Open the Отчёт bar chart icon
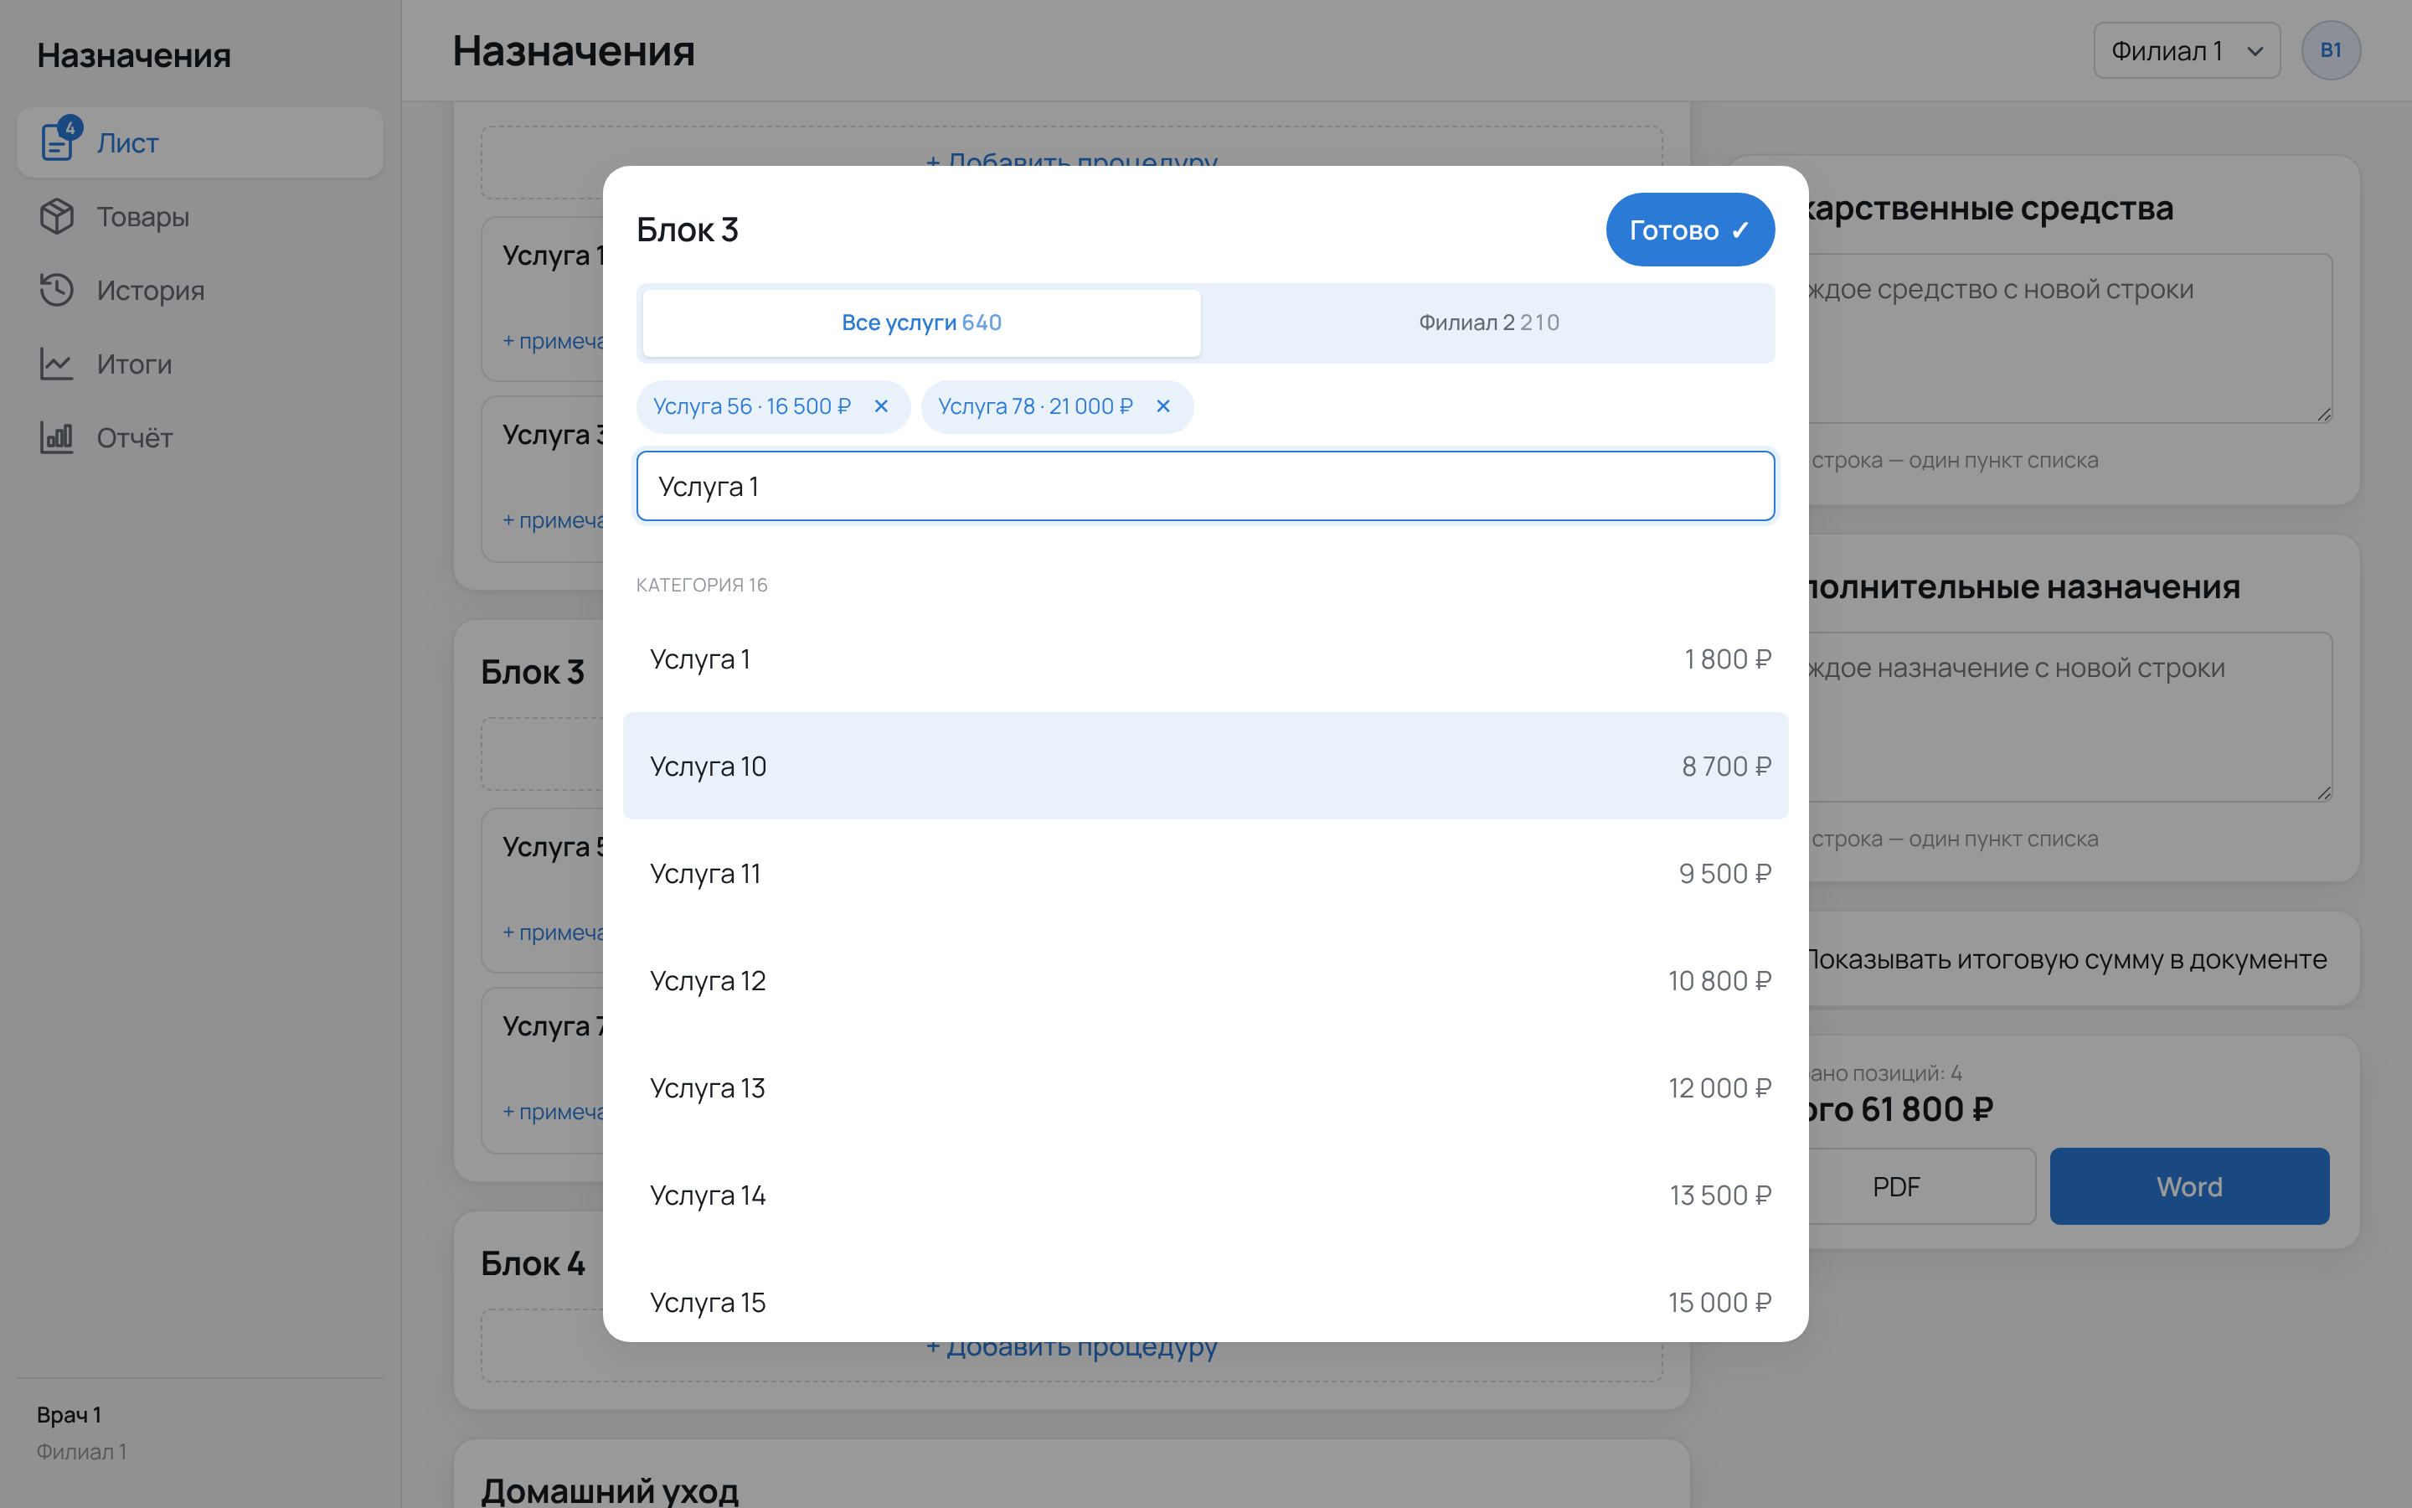Viewport: 2412px width, 1508px height. (x=57, y=438)
